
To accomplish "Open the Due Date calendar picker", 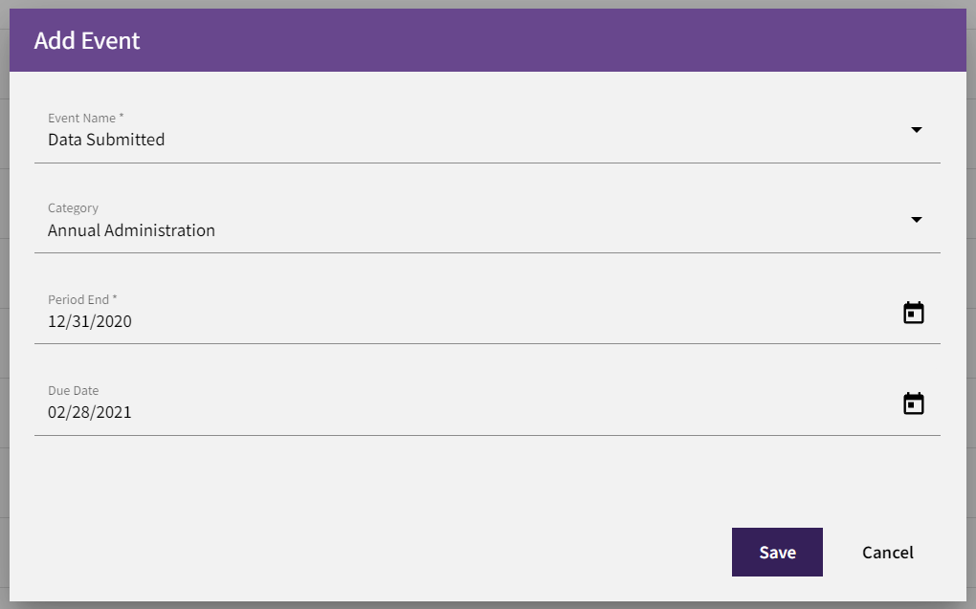I will (913, 403).
